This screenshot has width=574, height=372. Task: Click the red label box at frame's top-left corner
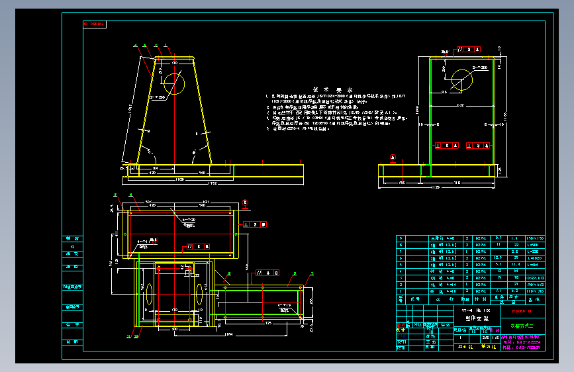coord(95,24)
